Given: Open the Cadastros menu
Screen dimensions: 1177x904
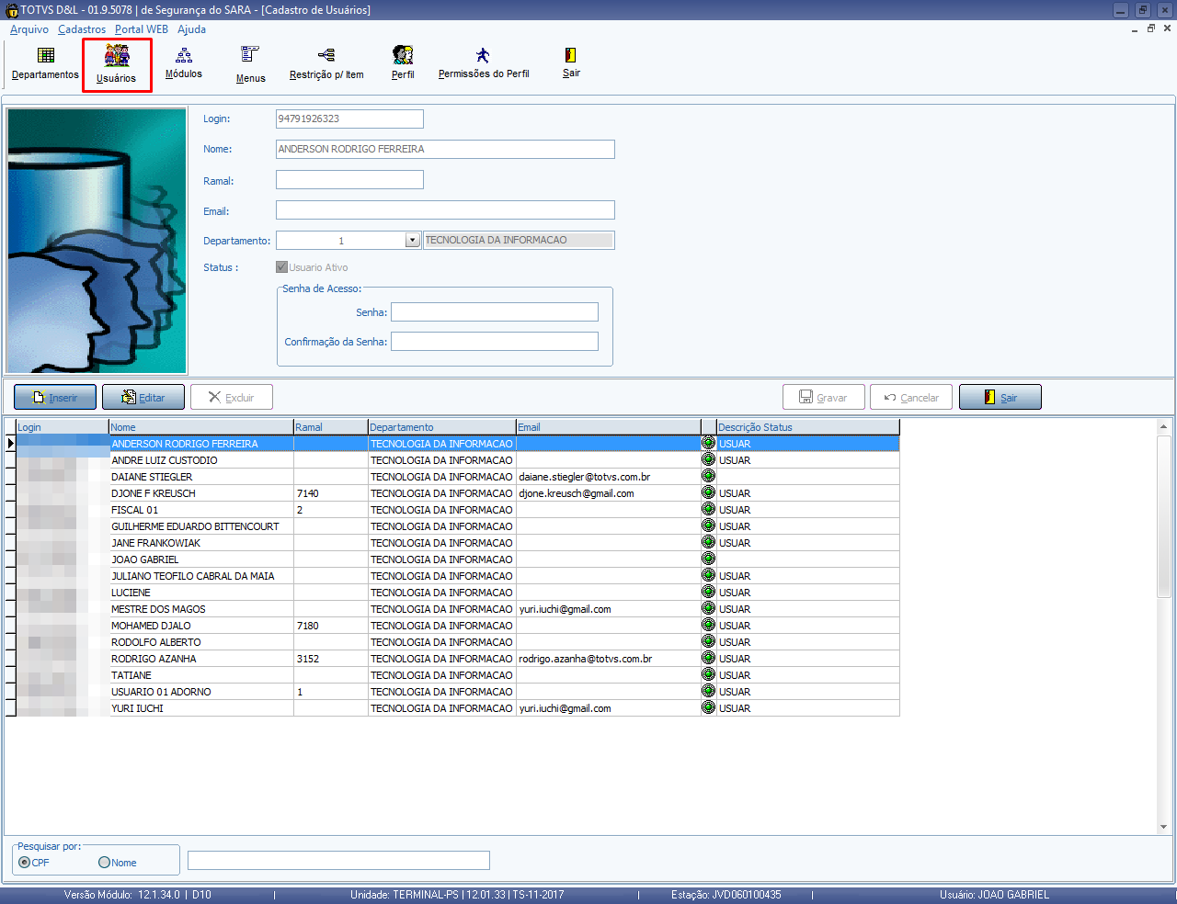Looking at the screenshot, I should (82, 29).
